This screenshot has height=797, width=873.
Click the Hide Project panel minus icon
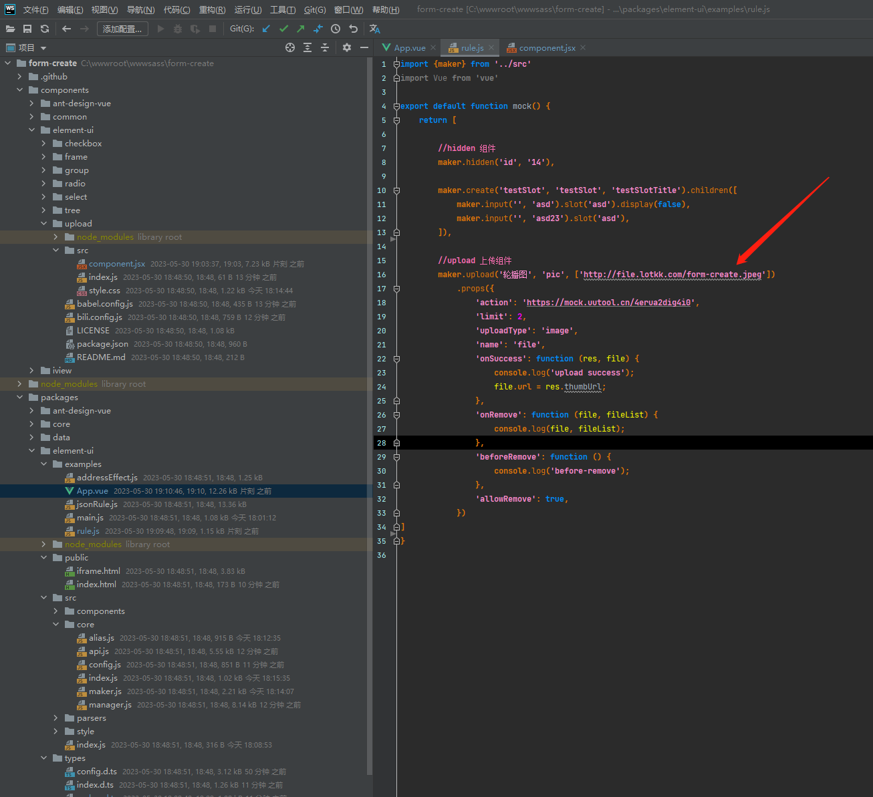(364, 47)
